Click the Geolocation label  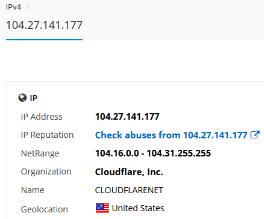[45, 209]
